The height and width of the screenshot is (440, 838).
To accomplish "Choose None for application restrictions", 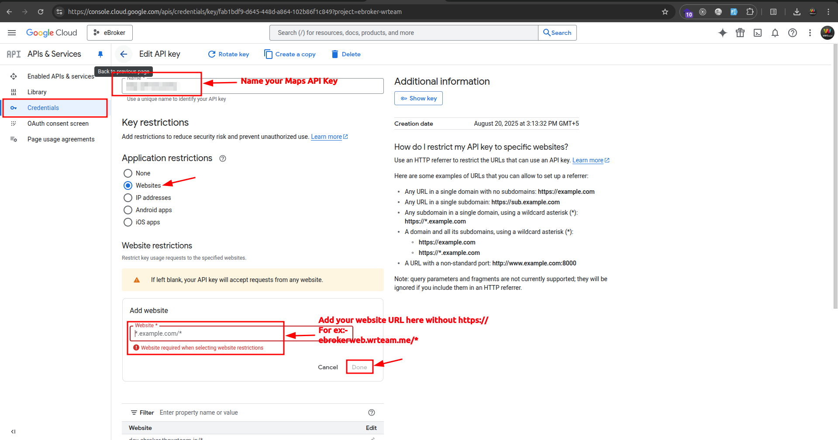I will 128,173.
